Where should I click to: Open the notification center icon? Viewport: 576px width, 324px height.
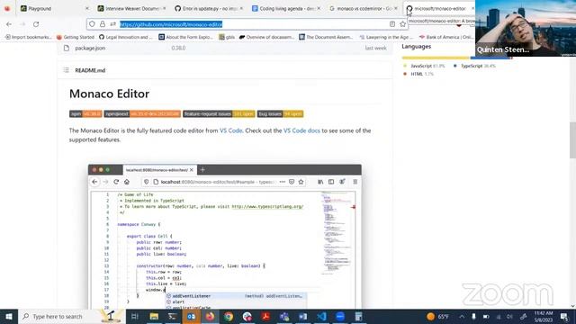point(565,316)
